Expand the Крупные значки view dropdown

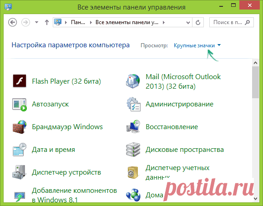[x=197, y=45]
